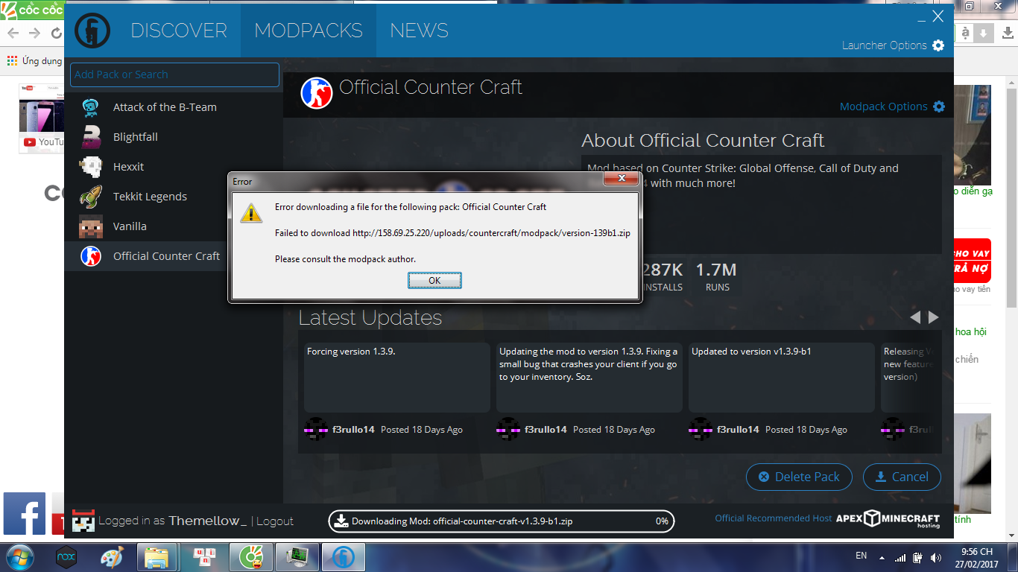Viewport: 1018px width, 572px height.
Task: Click the Latest Updates heading
Action: 370,318
